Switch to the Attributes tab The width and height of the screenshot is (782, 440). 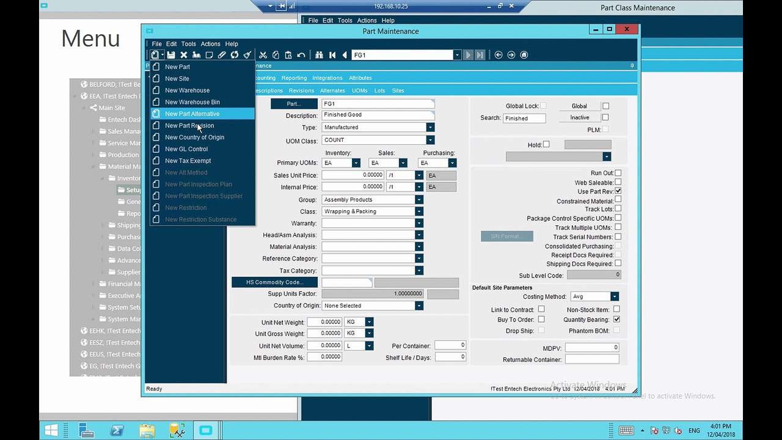pyautogui.click(x=360, y=78)
